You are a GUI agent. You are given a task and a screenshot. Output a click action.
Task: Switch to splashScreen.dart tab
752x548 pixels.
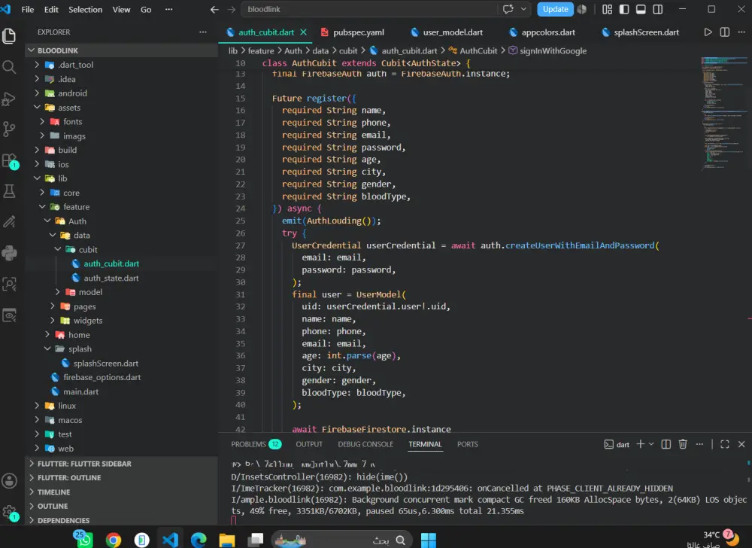coord(646,32)
